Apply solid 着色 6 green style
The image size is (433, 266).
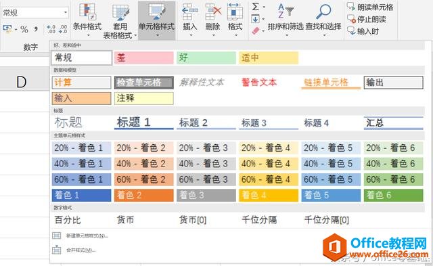click(x=394, y=196)
